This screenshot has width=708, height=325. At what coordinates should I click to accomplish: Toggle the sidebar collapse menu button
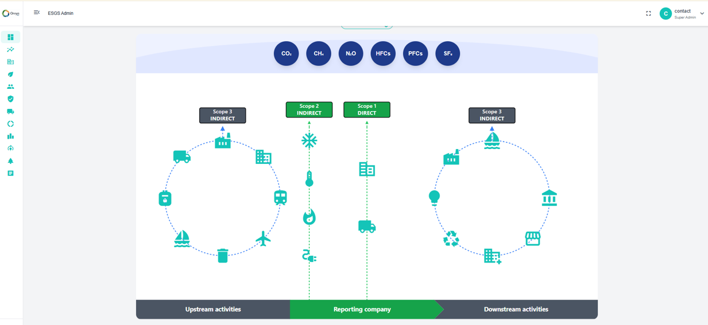(x=37, y=13)
